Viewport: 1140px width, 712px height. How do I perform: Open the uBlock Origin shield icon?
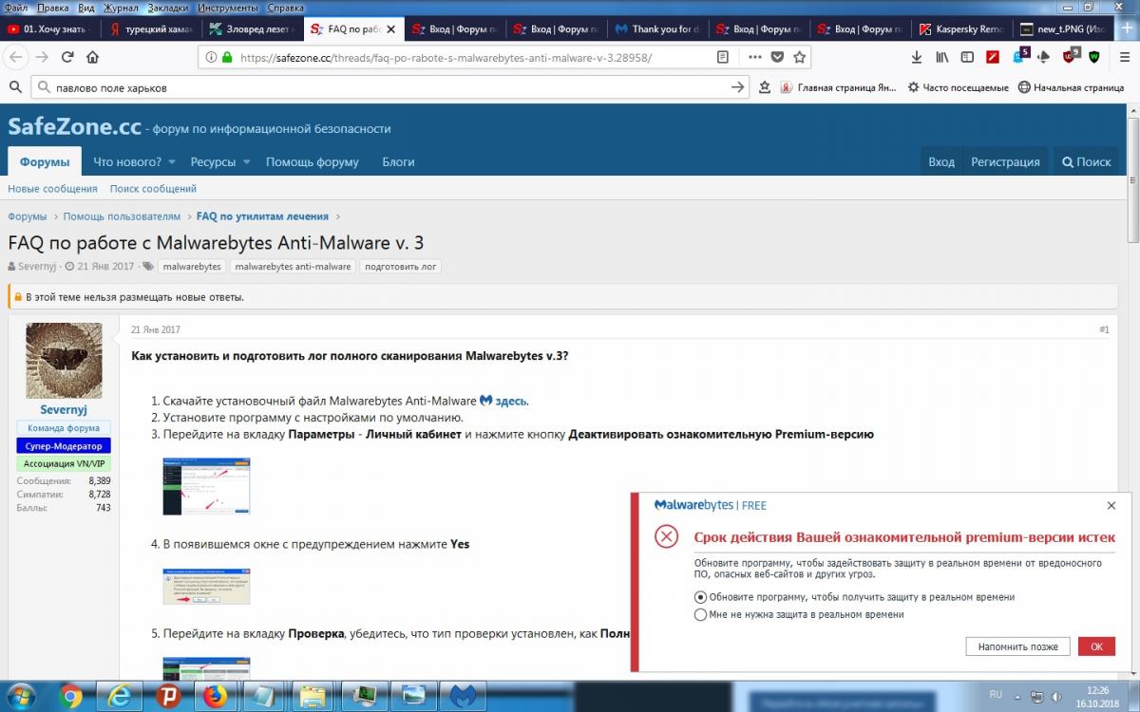(1071, 56)
